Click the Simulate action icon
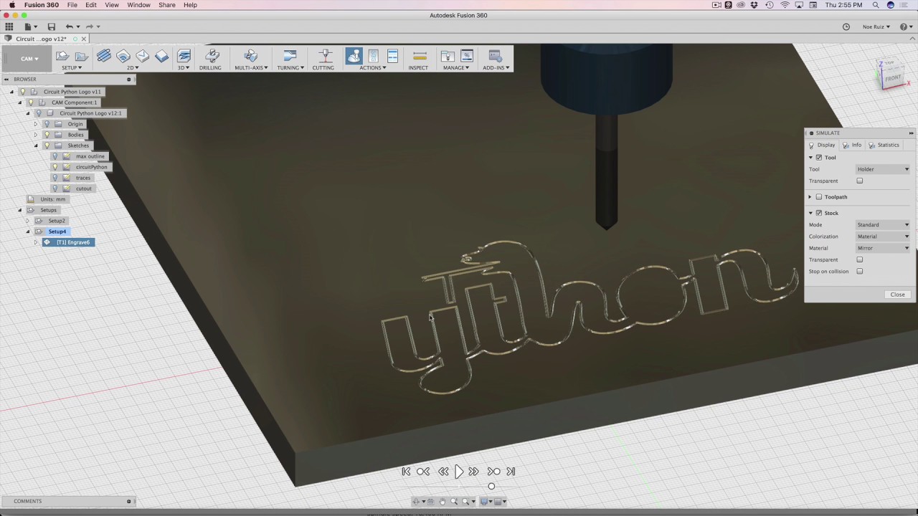918x516 pixels. (354, 56)
